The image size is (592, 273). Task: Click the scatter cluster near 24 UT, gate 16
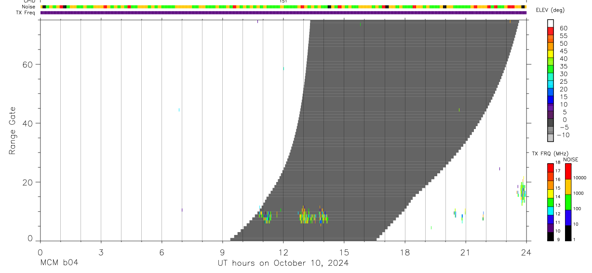click(x=522, y=192)
